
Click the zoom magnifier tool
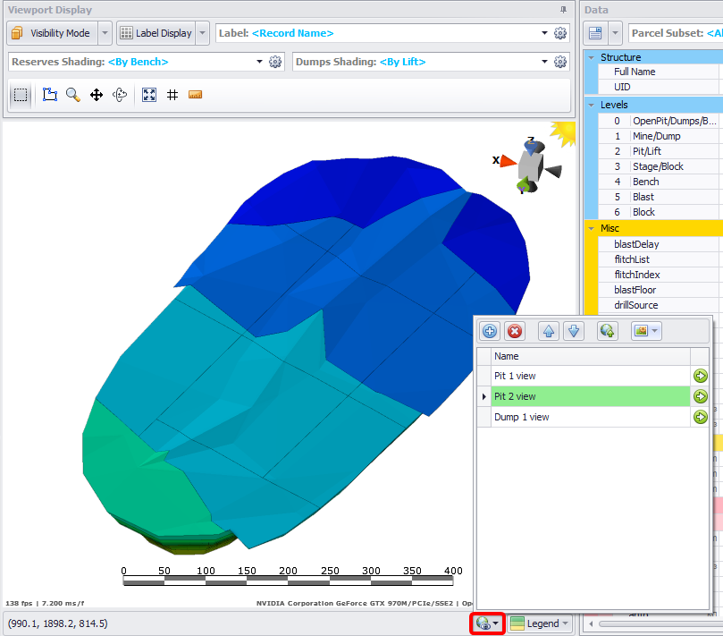coord(73,95)
